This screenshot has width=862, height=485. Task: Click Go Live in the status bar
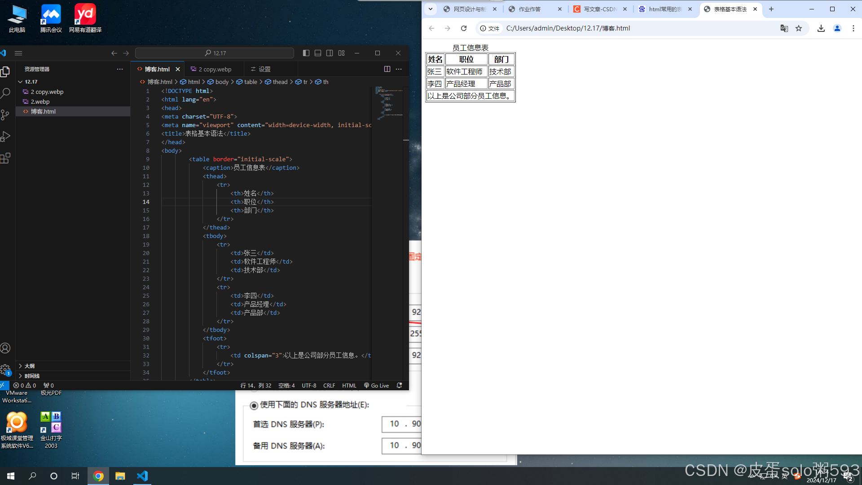pyautogui.click(x=377, y=386)
